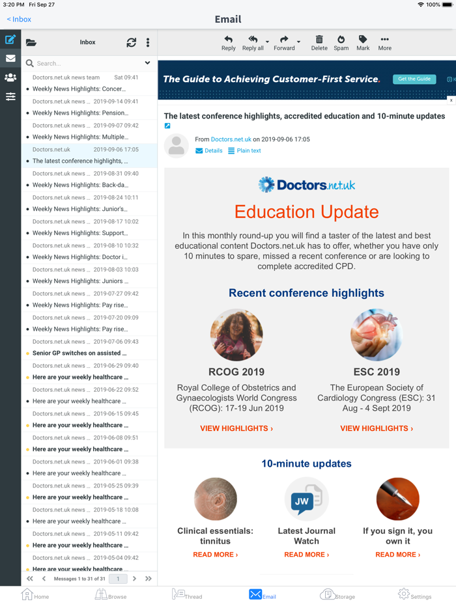The image size is (456, 608).
Task: Click the compose new email icon
Action: coord(10,39)
